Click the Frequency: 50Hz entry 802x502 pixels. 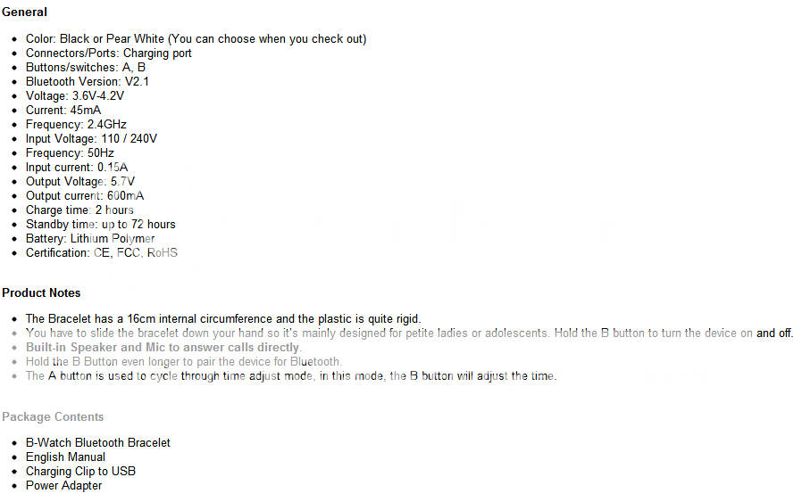(x=70, y=152)
